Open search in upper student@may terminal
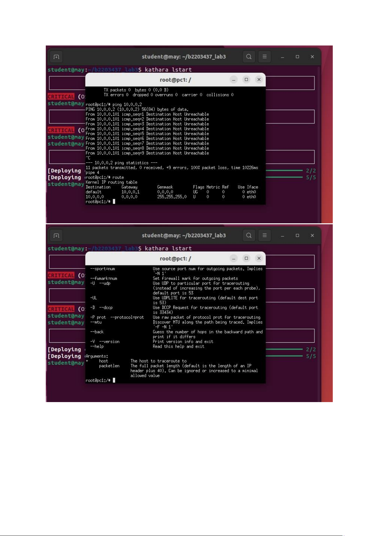This screenshot has width=379, height=536. point(249,57)
